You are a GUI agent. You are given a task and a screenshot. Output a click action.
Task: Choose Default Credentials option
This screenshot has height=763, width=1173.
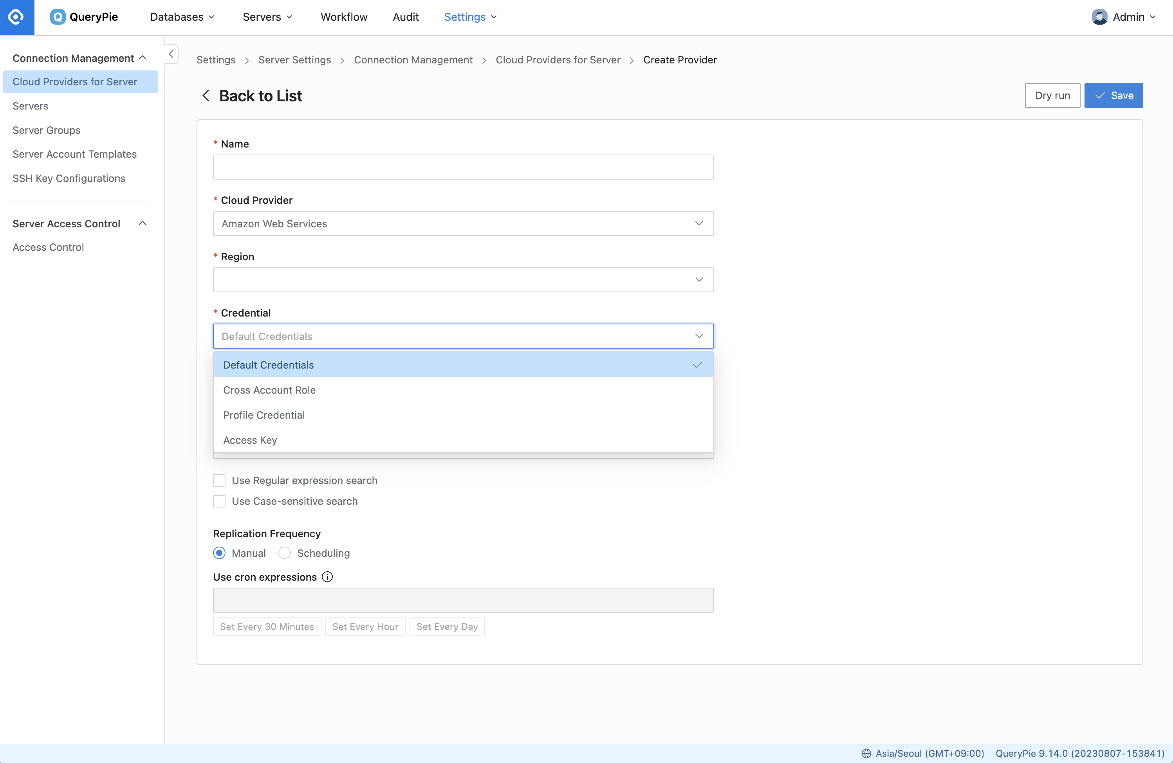tap(463, 365)
